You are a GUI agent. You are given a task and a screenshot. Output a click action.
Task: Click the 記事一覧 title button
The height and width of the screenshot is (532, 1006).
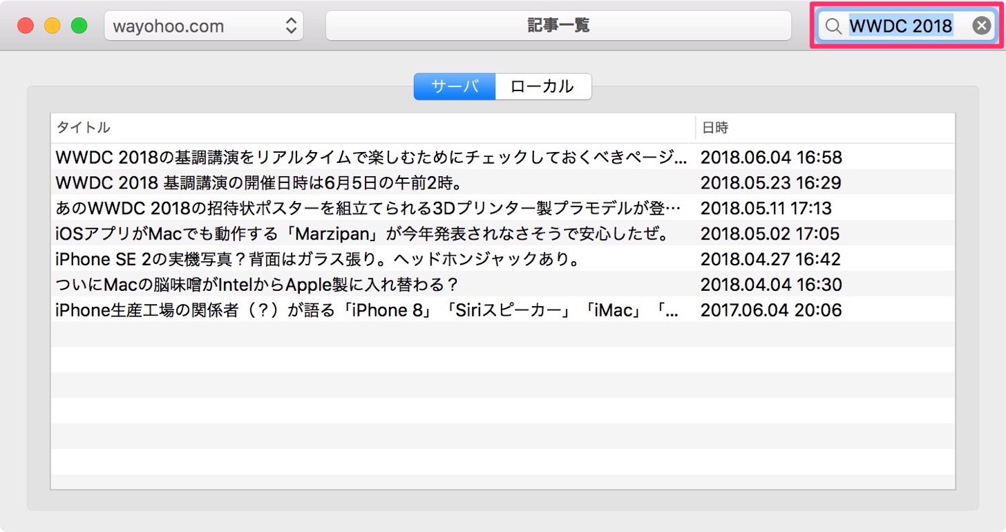tap(558, 26)
